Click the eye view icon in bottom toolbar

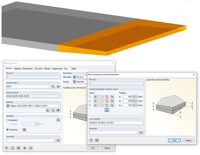[x=25, y=148]
